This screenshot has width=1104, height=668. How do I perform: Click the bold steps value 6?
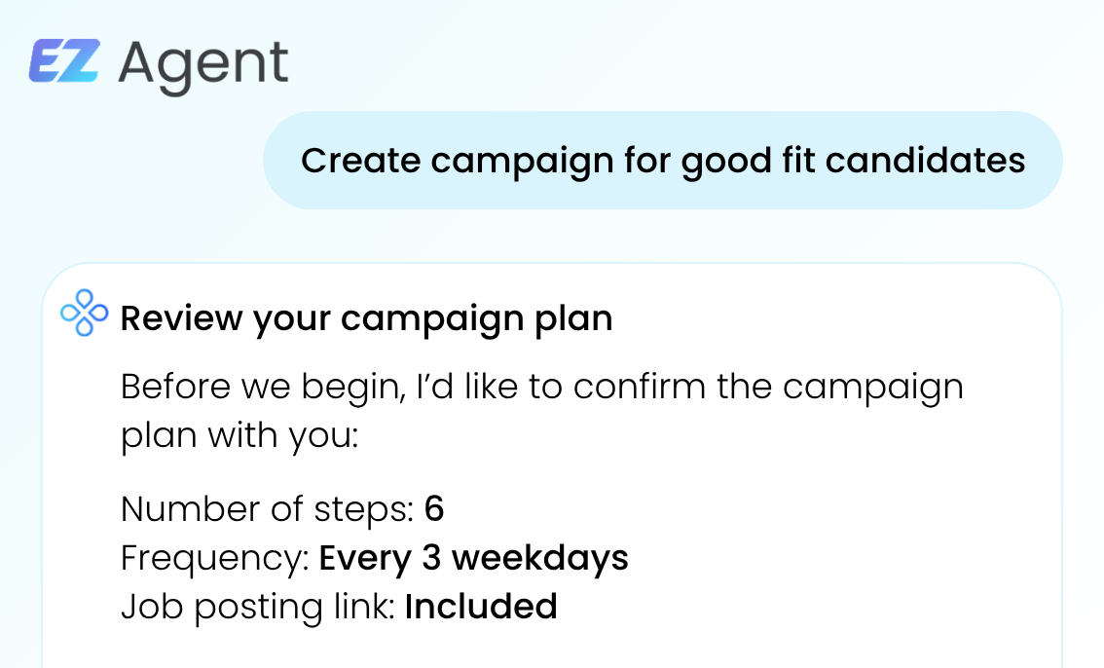434,509
